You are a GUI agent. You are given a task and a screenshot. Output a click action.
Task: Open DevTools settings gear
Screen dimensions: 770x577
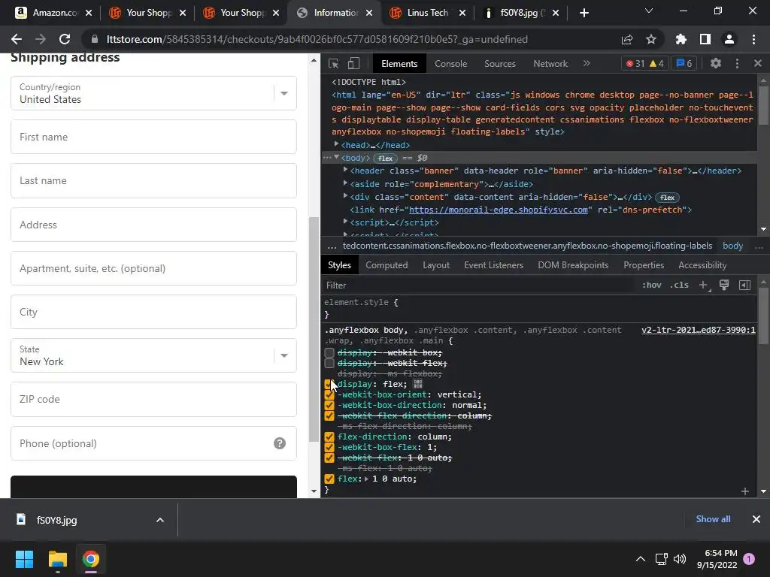(x=716, y=63)
